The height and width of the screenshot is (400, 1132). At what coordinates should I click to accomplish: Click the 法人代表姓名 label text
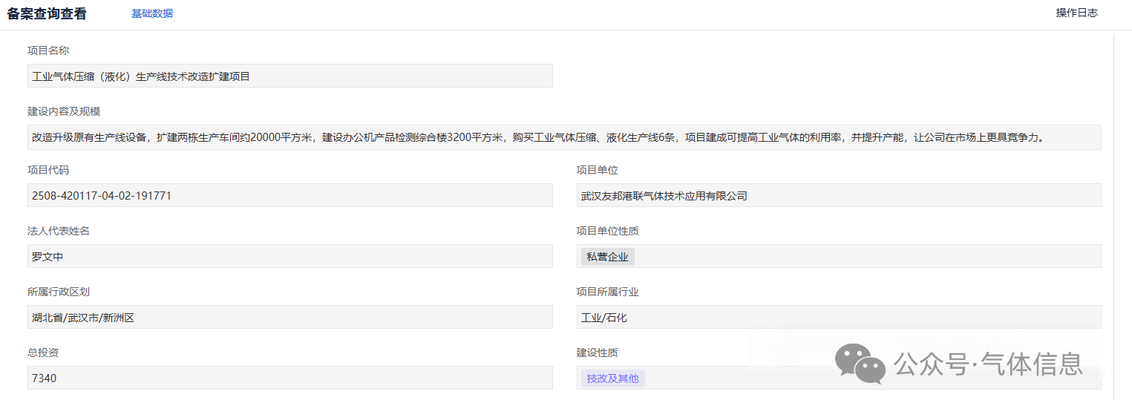coord(59,231)
